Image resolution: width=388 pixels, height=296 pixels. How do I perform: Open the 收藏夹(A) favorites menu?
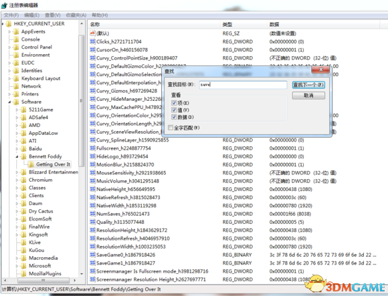tap(76, 15)
